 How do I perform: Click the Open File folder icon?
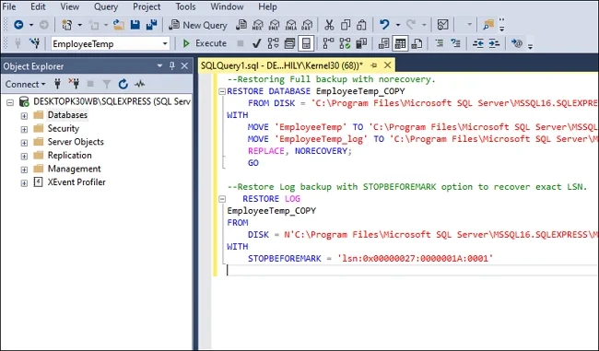click(119, 25)
